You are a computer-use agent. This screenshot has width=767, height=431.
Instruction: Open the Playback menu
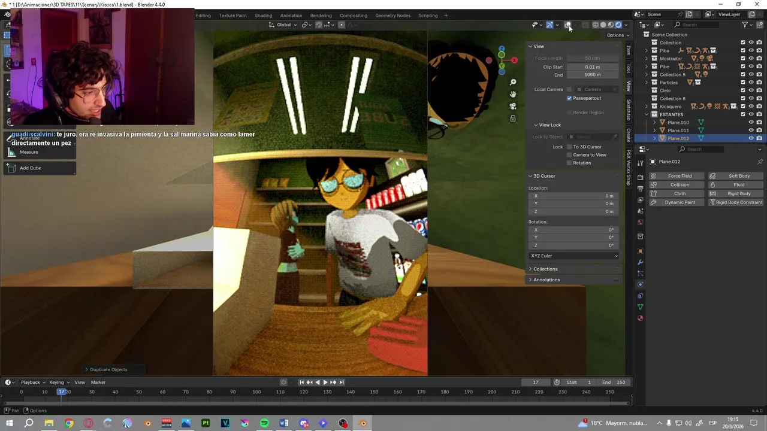click(32, 383)
